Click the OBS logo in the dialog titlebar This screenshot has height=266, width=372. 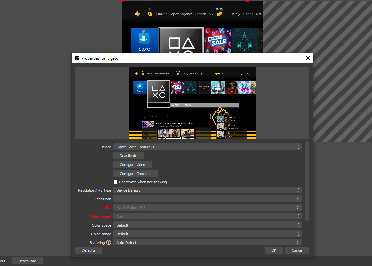click(77, 58)
